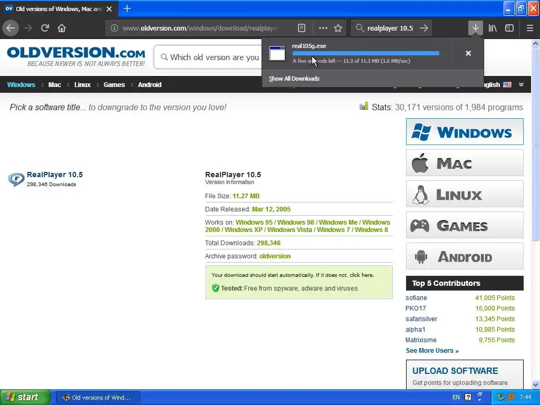Click the green Tested shield icon
This screenshot has width=540, height=405.
tap(216, 288)
